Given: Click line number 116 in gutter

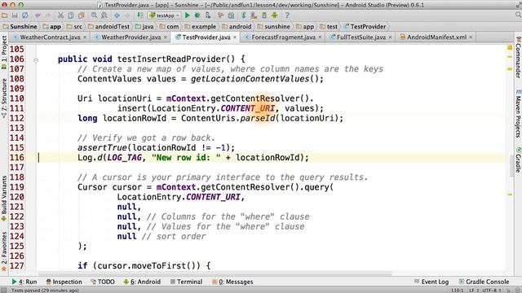Looking at the screenshot, I should point(16,157).
